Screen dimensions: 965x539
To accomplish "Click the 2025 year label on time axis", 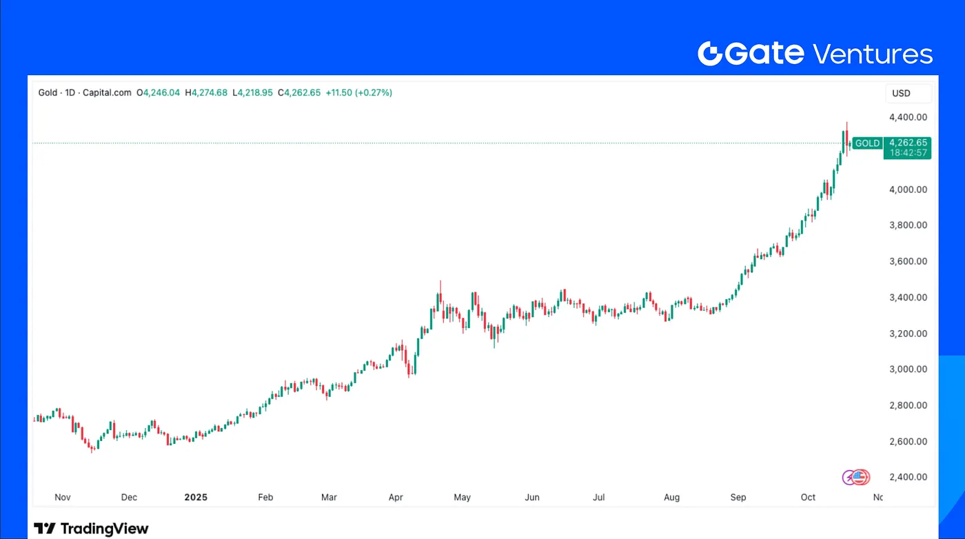I will click(195, 497).
